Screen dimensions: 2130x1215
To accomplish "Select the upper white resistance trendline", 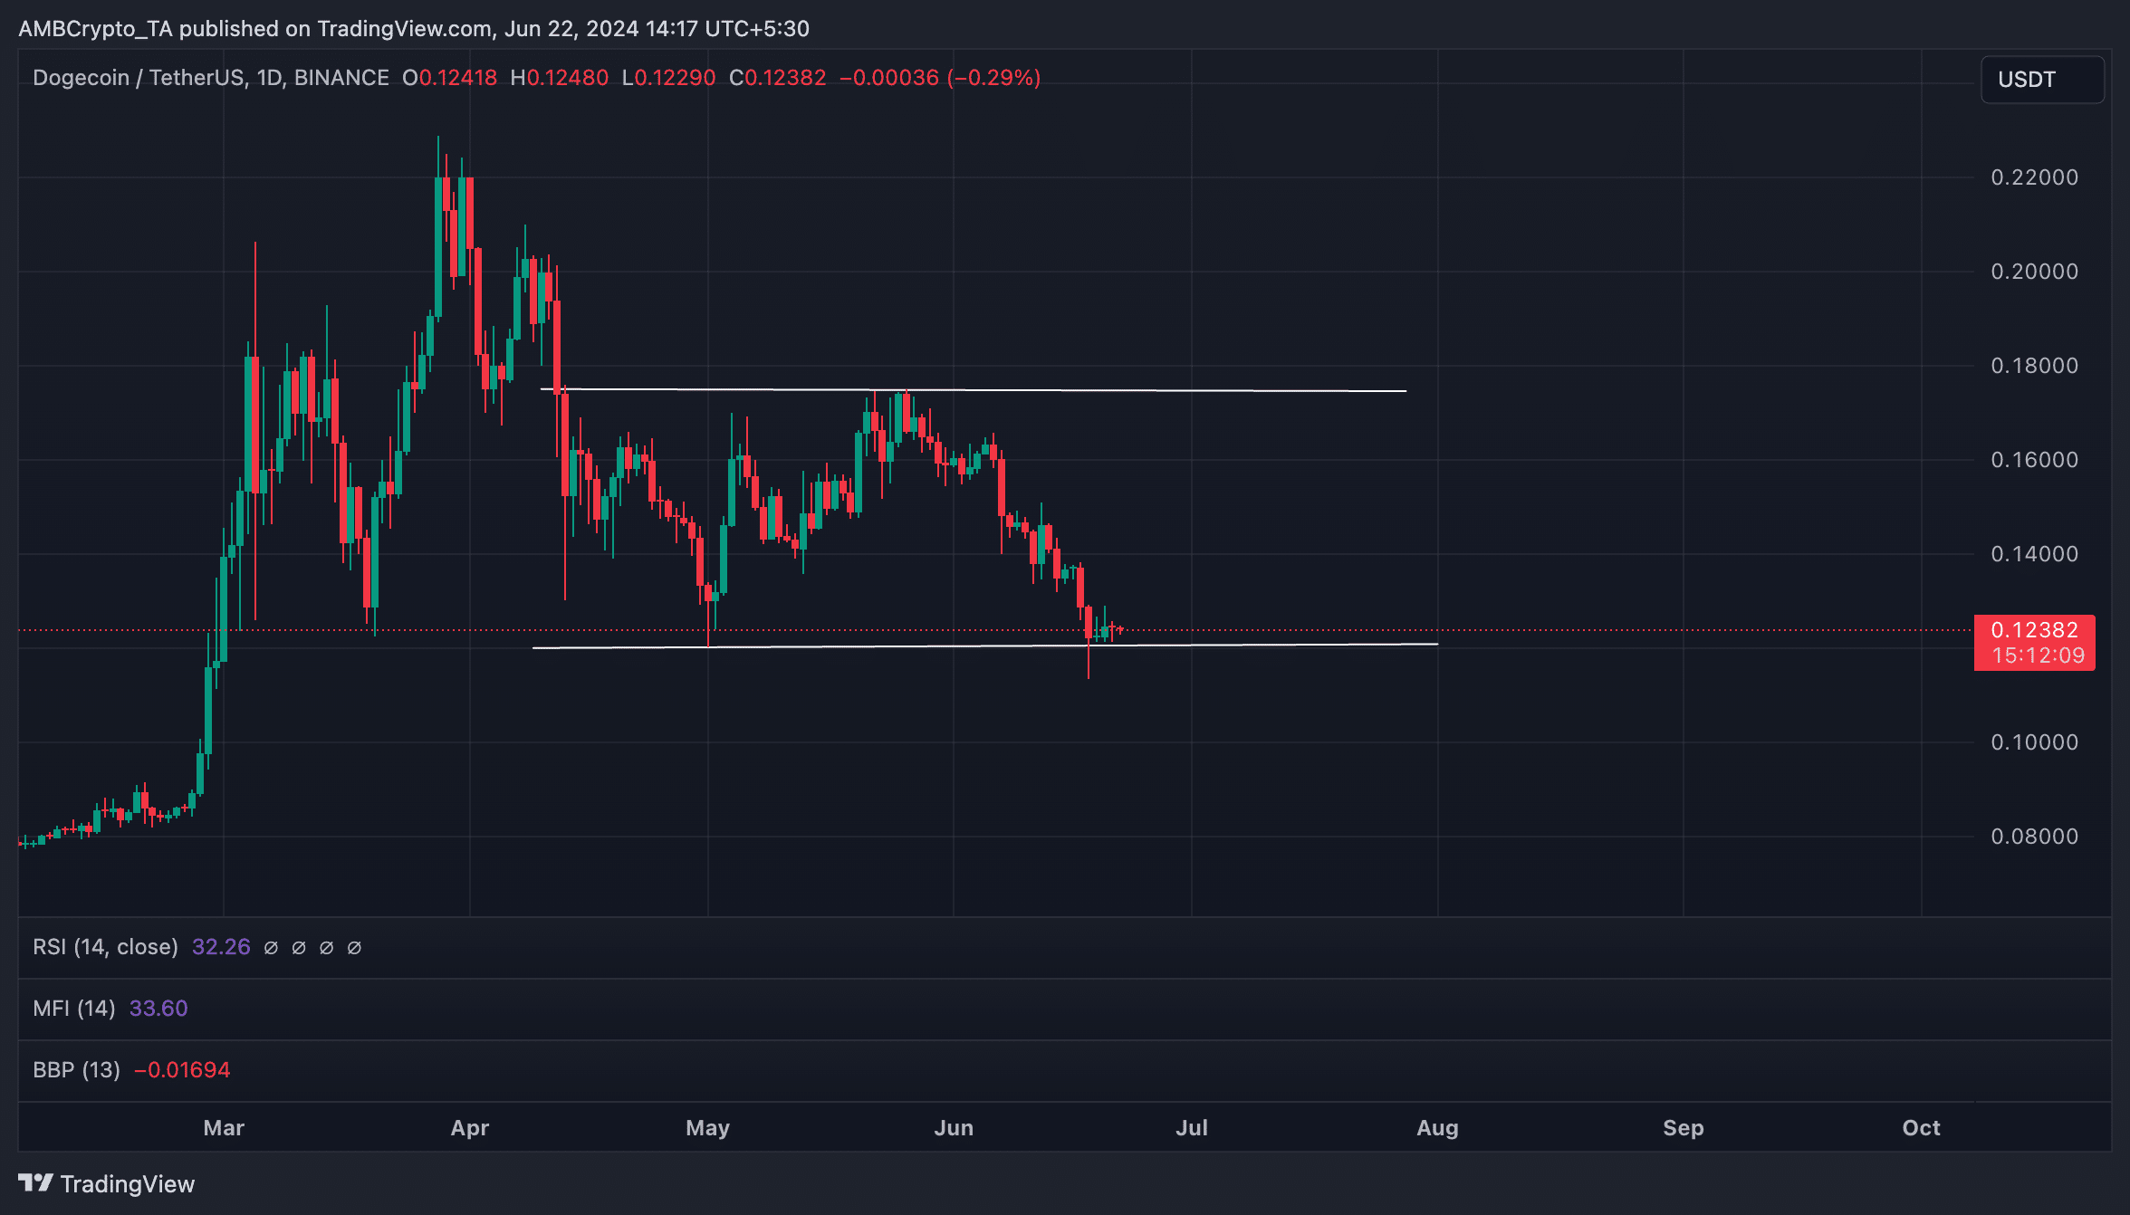I will click(x=974, y=390).
